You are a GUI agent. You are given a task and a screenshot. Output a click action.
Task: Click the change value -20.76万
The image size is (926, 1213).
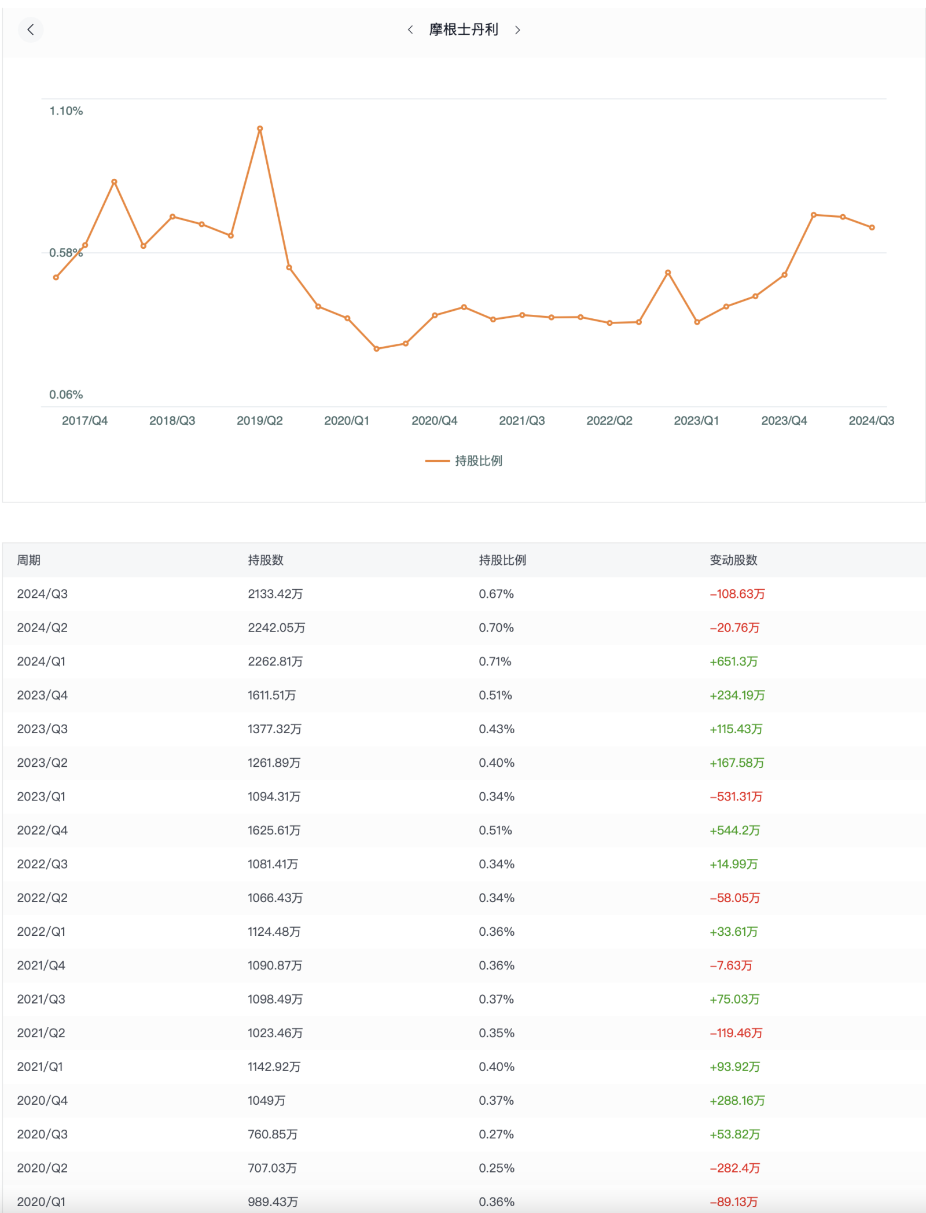[734, 628]
